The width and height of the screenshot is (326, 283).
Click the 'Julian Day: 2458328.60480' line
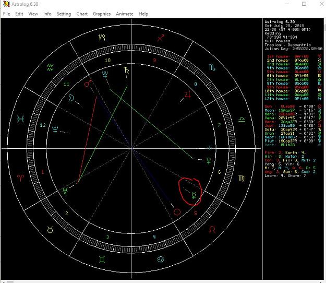pyautogui.click(x=293, y=49)
